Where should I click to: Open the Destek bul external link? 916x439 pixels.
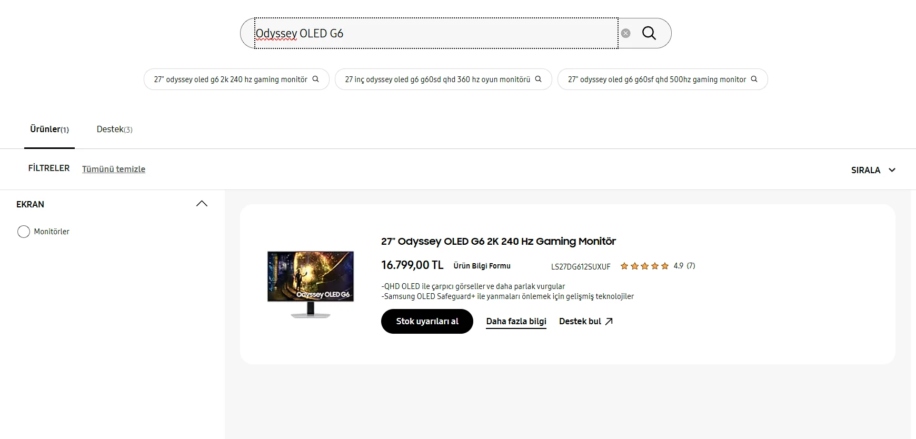(586, 321)
